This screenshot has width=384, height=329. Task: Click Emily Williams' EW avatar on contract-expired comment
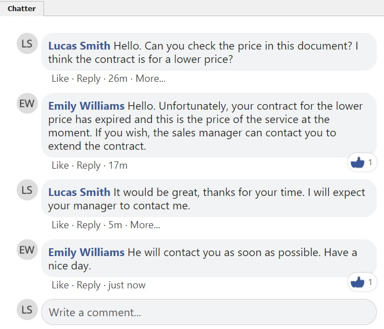27,104
